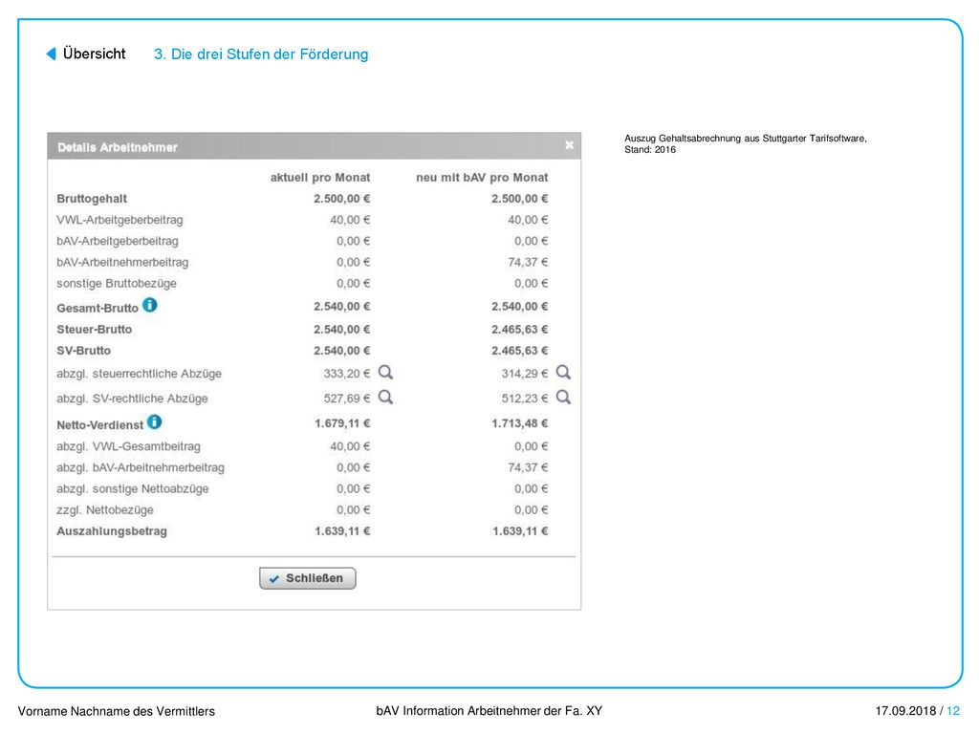This screenshot has height=734, width=979.
Task: Open magnifier for SV-rechtliche Abzüge 527,69 €
Action: pyautogui.click(x=386, y=397)
